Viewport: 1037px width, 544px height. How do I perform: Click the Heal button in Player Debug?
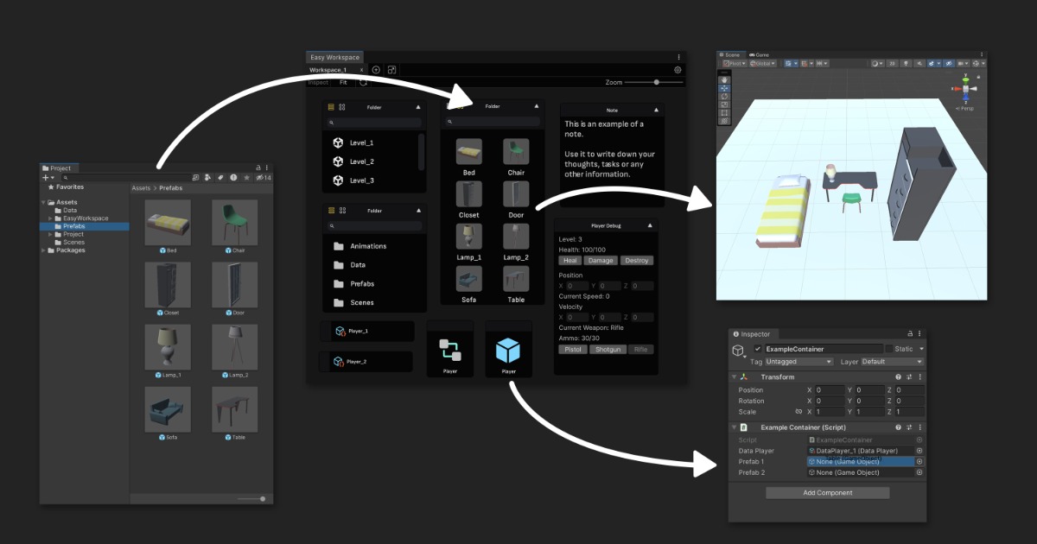(x=569, y=260)
